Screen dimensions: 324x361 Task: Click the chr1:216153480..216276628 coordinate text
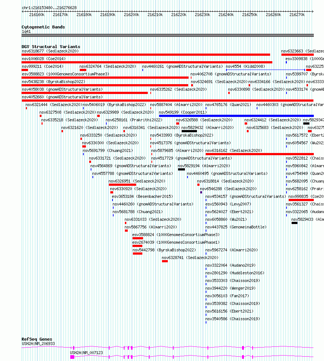(49, 8)
